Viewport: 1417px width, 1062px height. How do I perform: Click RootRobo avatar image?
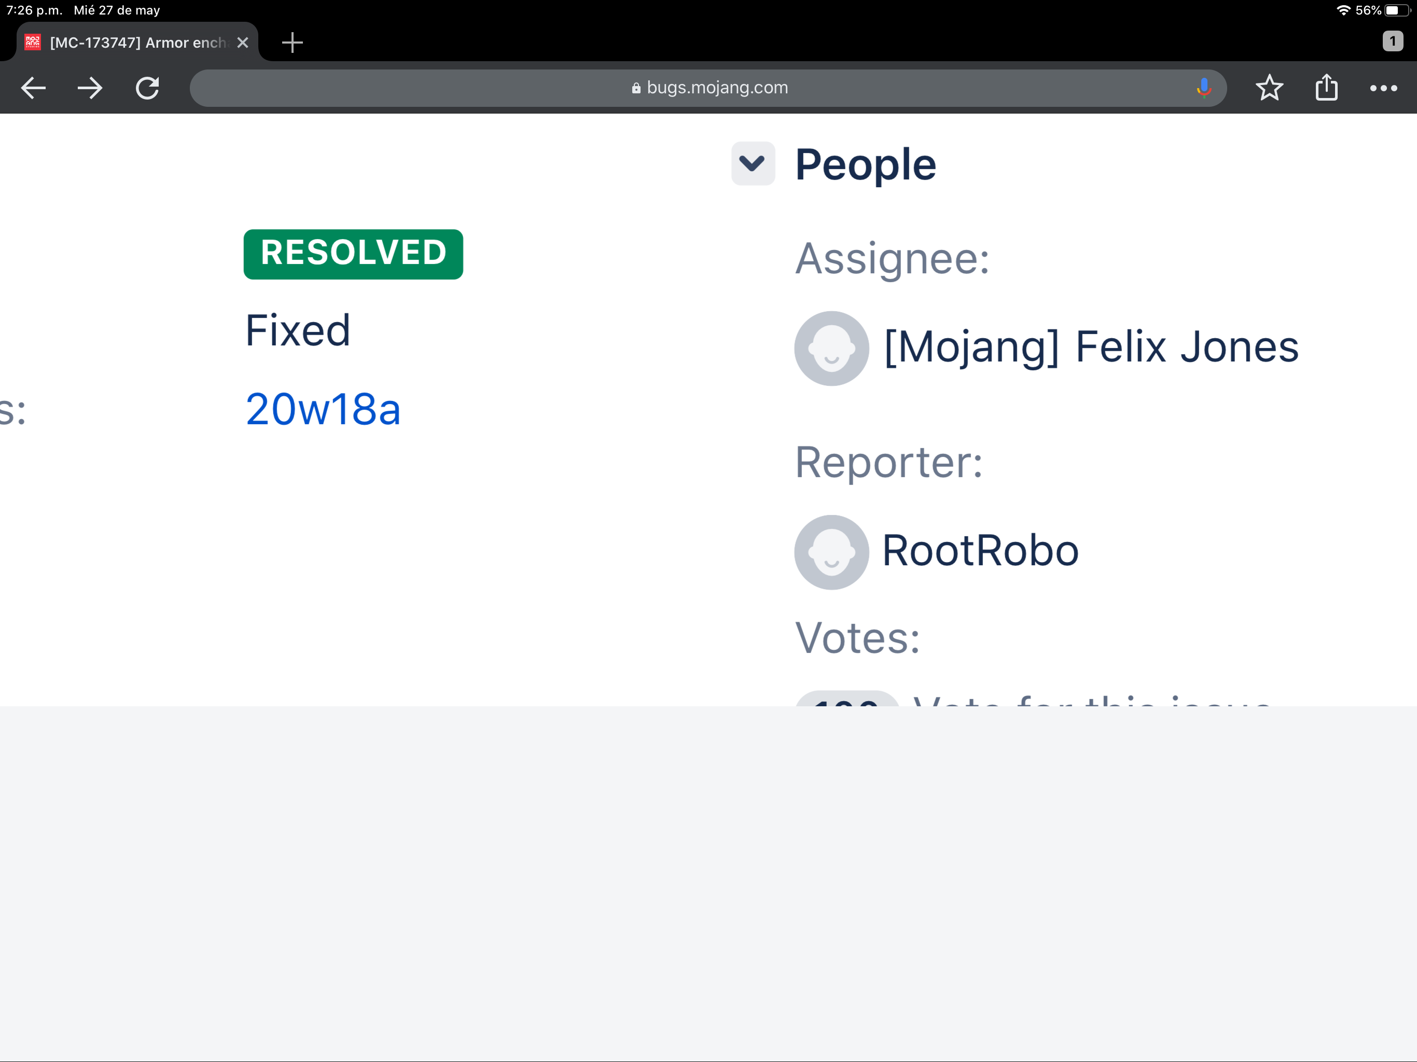coord(831,552)
